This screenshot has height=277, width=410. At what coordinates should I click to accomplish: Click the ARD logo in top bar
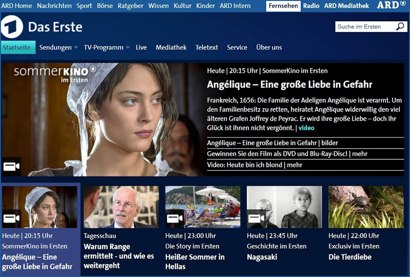[x=391, y=5]
